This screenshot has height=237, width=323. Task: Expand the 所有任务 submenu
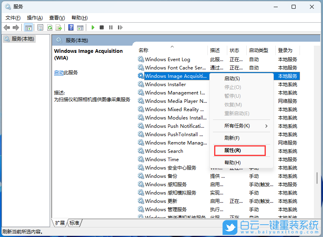238,126
